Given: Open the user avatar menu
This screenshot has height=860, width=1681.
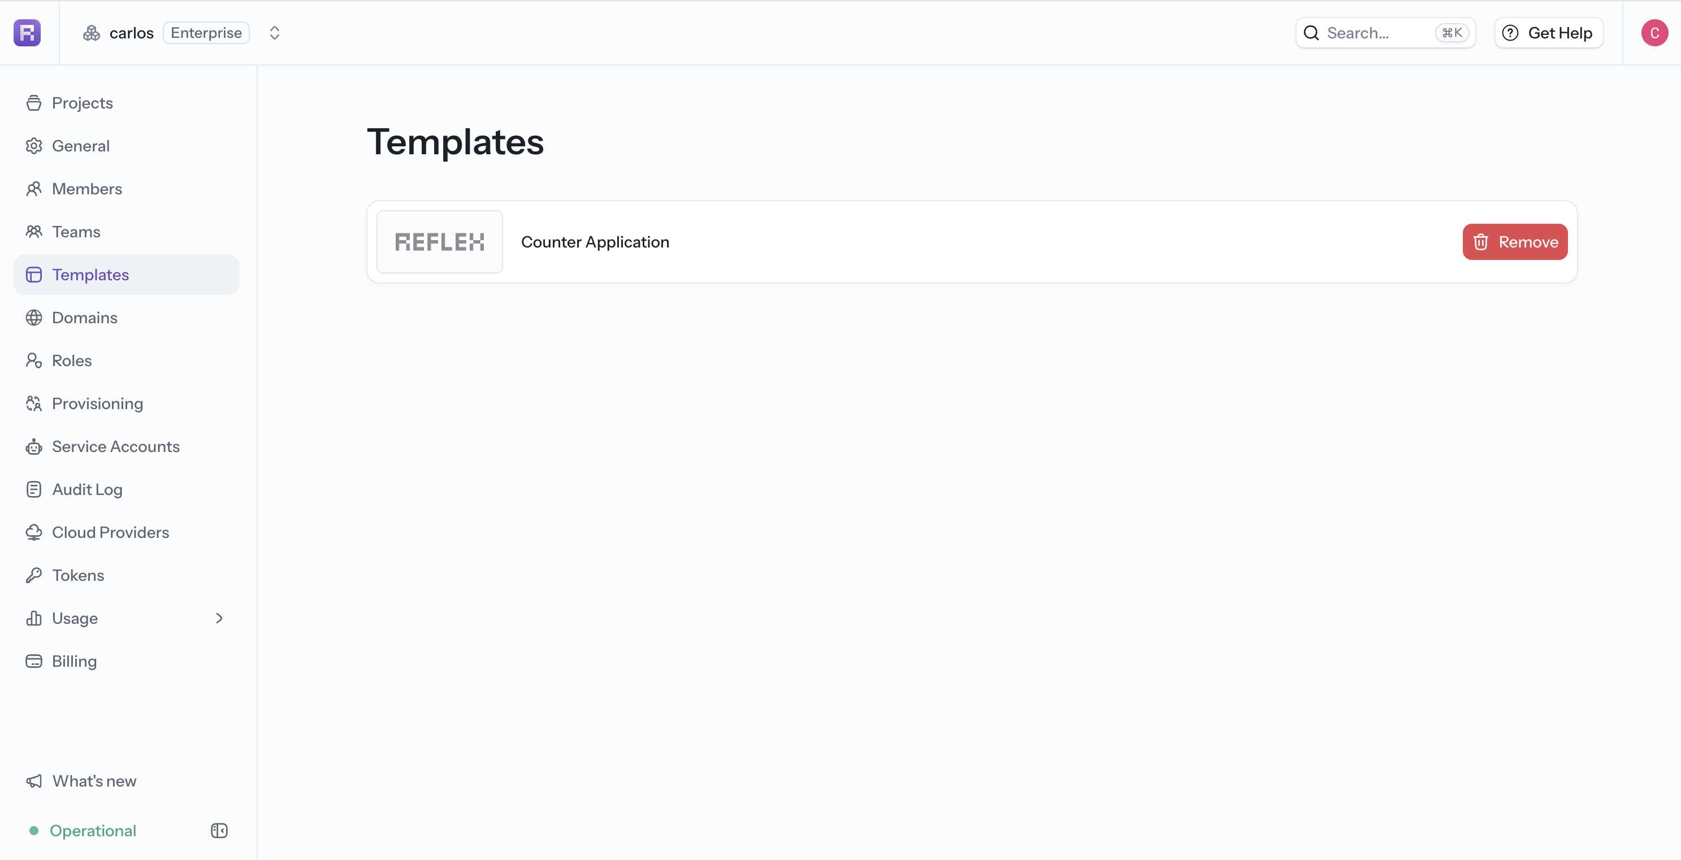Looking at the screenshot, I should coord(1654,33).
